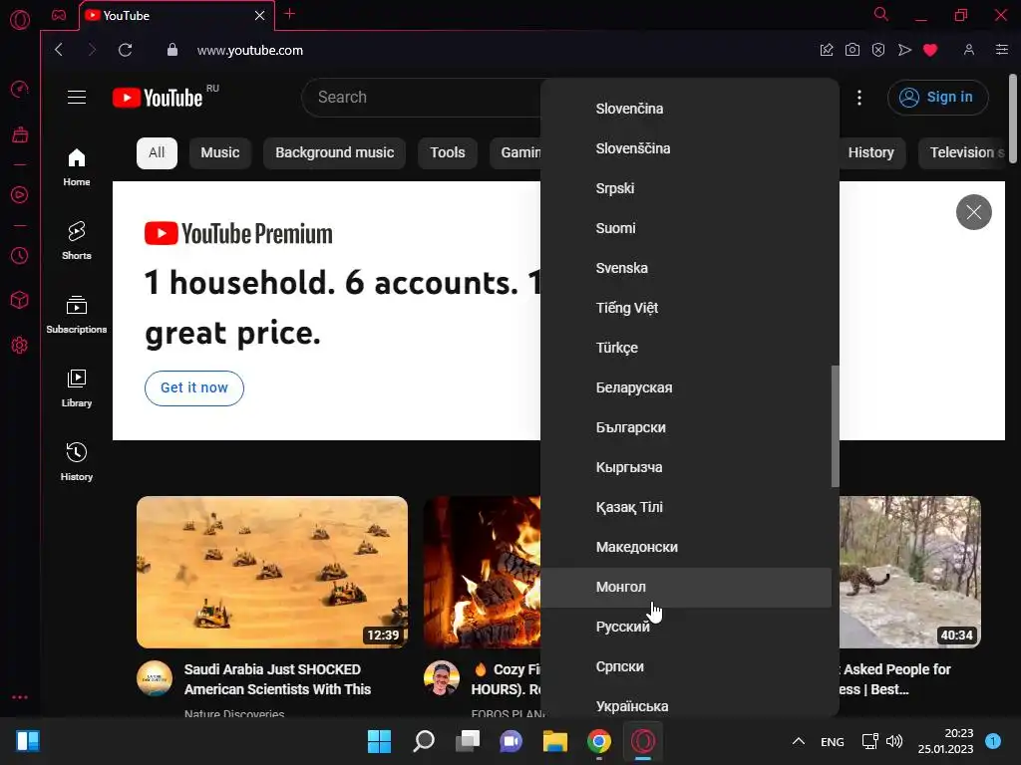Open the YouTube hamburger guide menu
The image size is (1021, 765).
pyautogui.click(x=77, y=98)
